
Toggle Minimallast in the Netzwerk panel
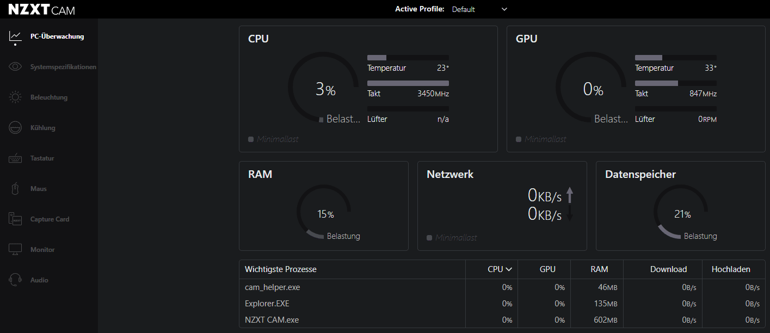[429, 238]
